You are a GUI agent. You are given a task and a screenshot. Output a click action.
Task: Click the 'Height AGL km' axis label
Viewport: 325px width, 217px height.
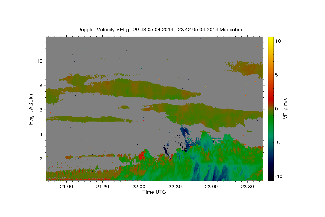click(x=31, y=108)
